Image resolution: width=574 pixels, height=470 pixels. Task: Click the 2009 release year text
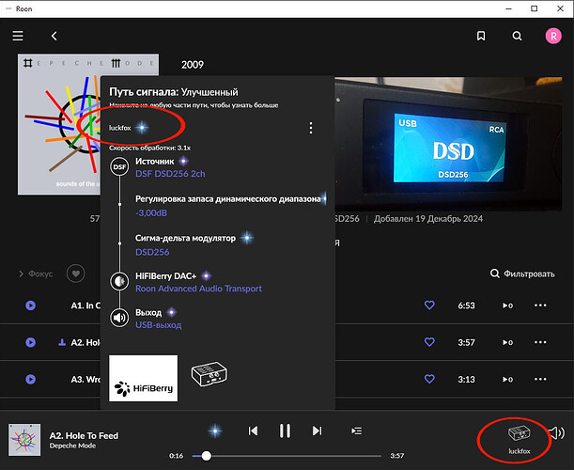[193, 65]
